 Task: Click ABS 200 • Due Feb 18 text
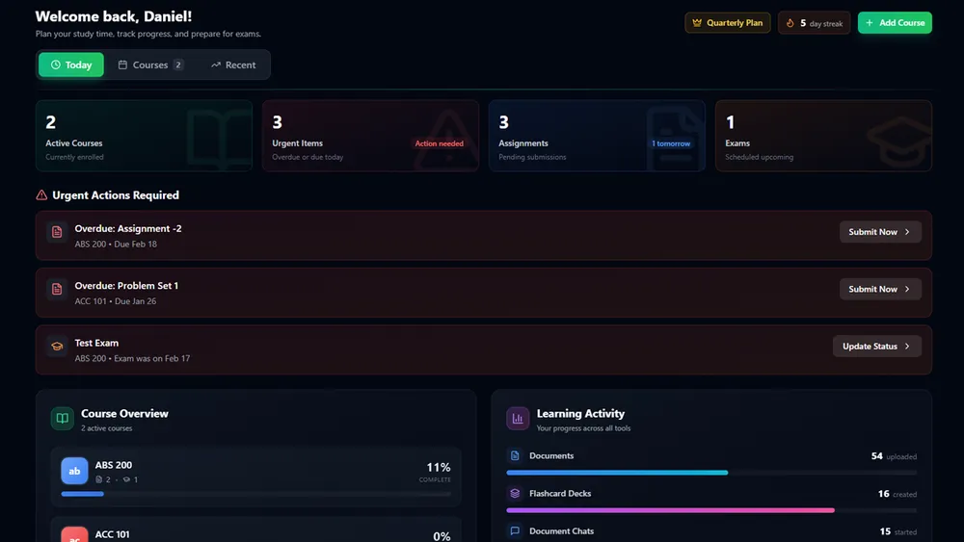116,245
